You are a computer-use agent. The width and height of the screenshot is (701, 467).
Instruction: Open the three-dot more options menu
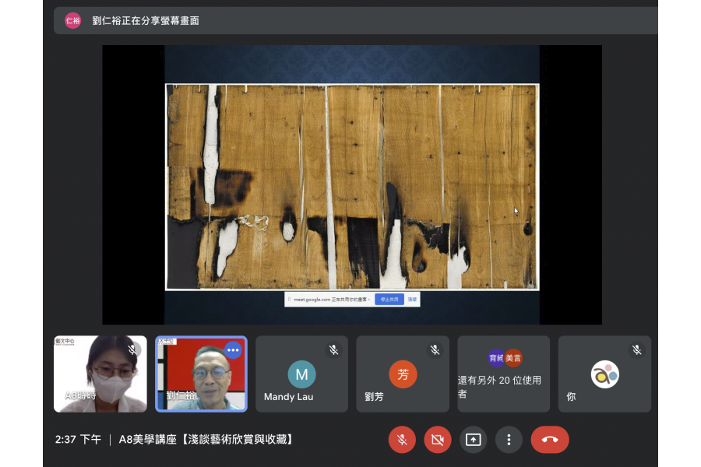(x=509, y=440)
